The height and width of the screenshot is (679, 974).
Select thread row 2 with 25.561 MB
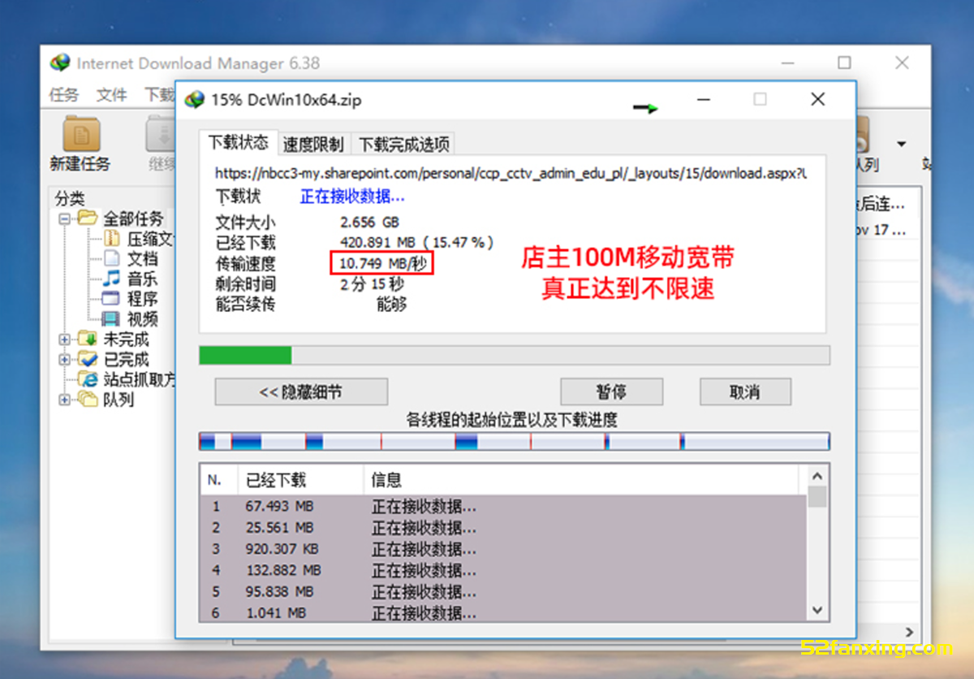tap(503, 527)
